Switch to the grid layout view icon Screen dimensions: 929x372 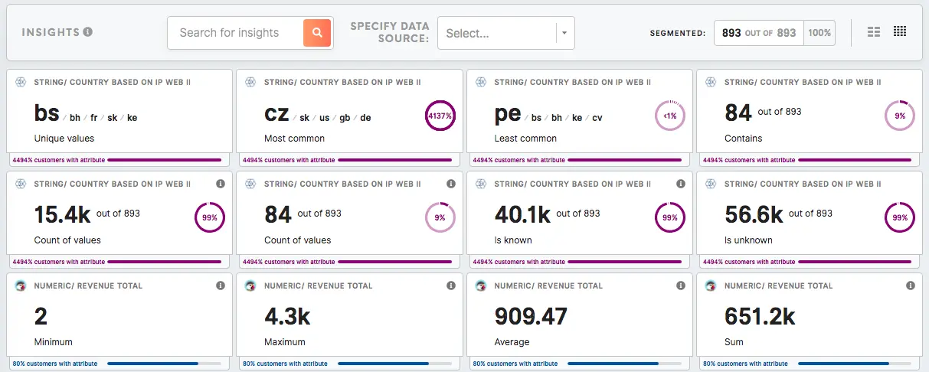click(900, 32)
